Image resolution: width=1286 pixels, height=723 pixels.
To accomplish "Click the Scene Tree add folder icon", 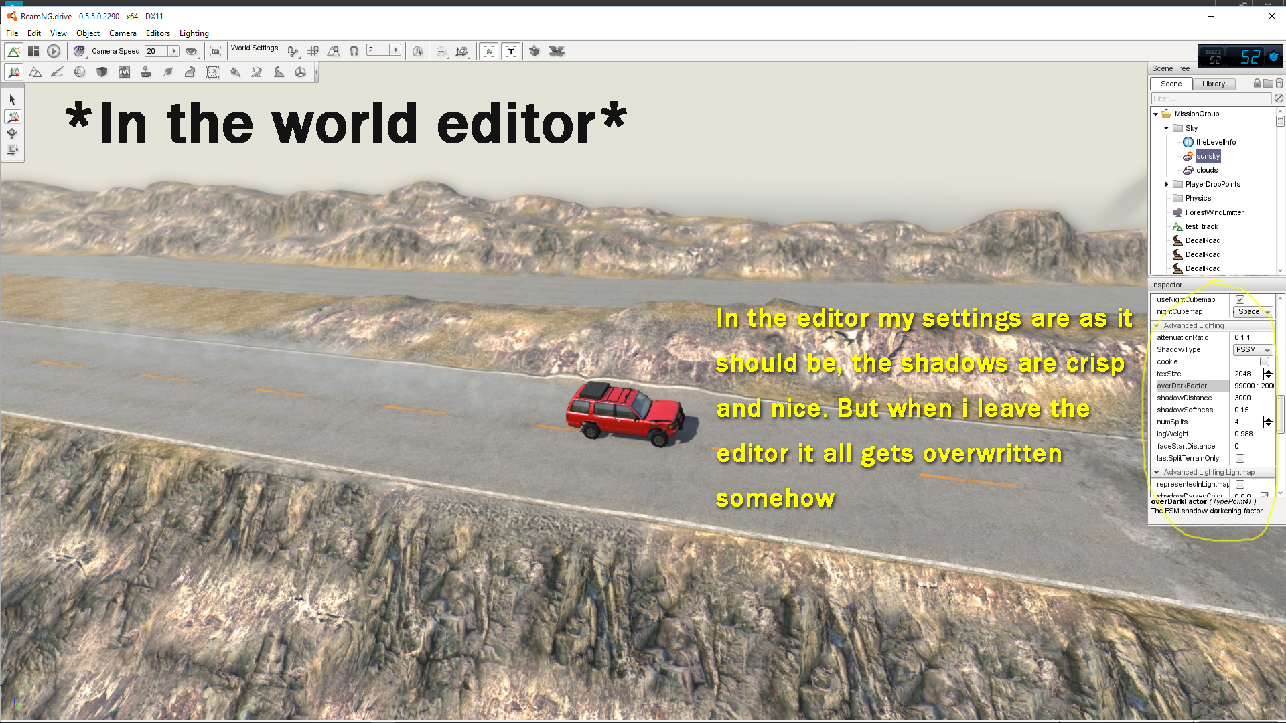I will (1268, 84).
